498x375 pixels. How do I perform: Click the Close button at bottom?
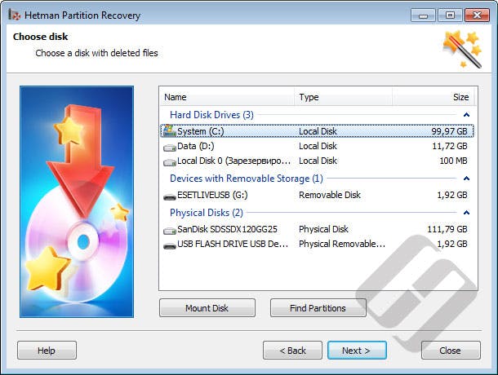pyautogui.click(x=451, y=351)
